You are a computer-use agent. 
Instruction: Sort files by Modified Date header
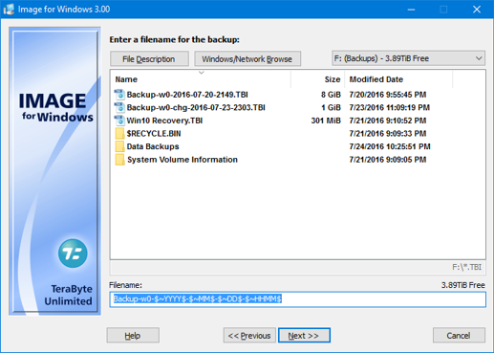[x=398, y=79]
